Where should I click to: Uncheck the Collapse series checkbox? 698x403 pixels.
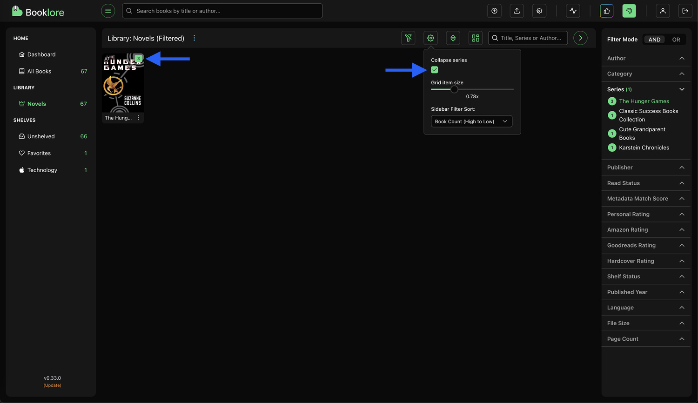435,70
